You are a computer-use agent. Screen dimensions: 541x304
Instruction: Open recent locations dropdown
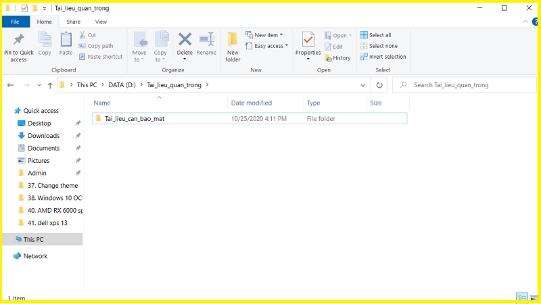(x=39, y=85)
